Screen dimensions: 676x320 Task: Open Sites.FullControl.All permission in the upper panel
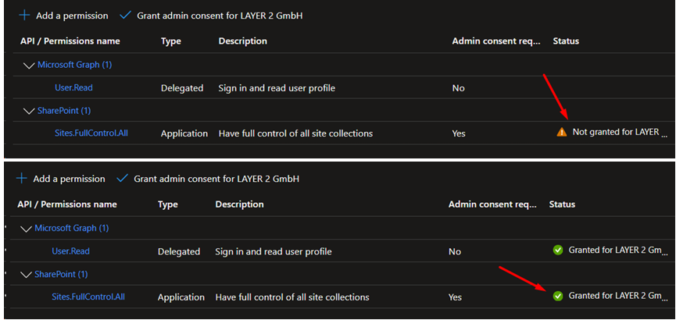[91, 133]
